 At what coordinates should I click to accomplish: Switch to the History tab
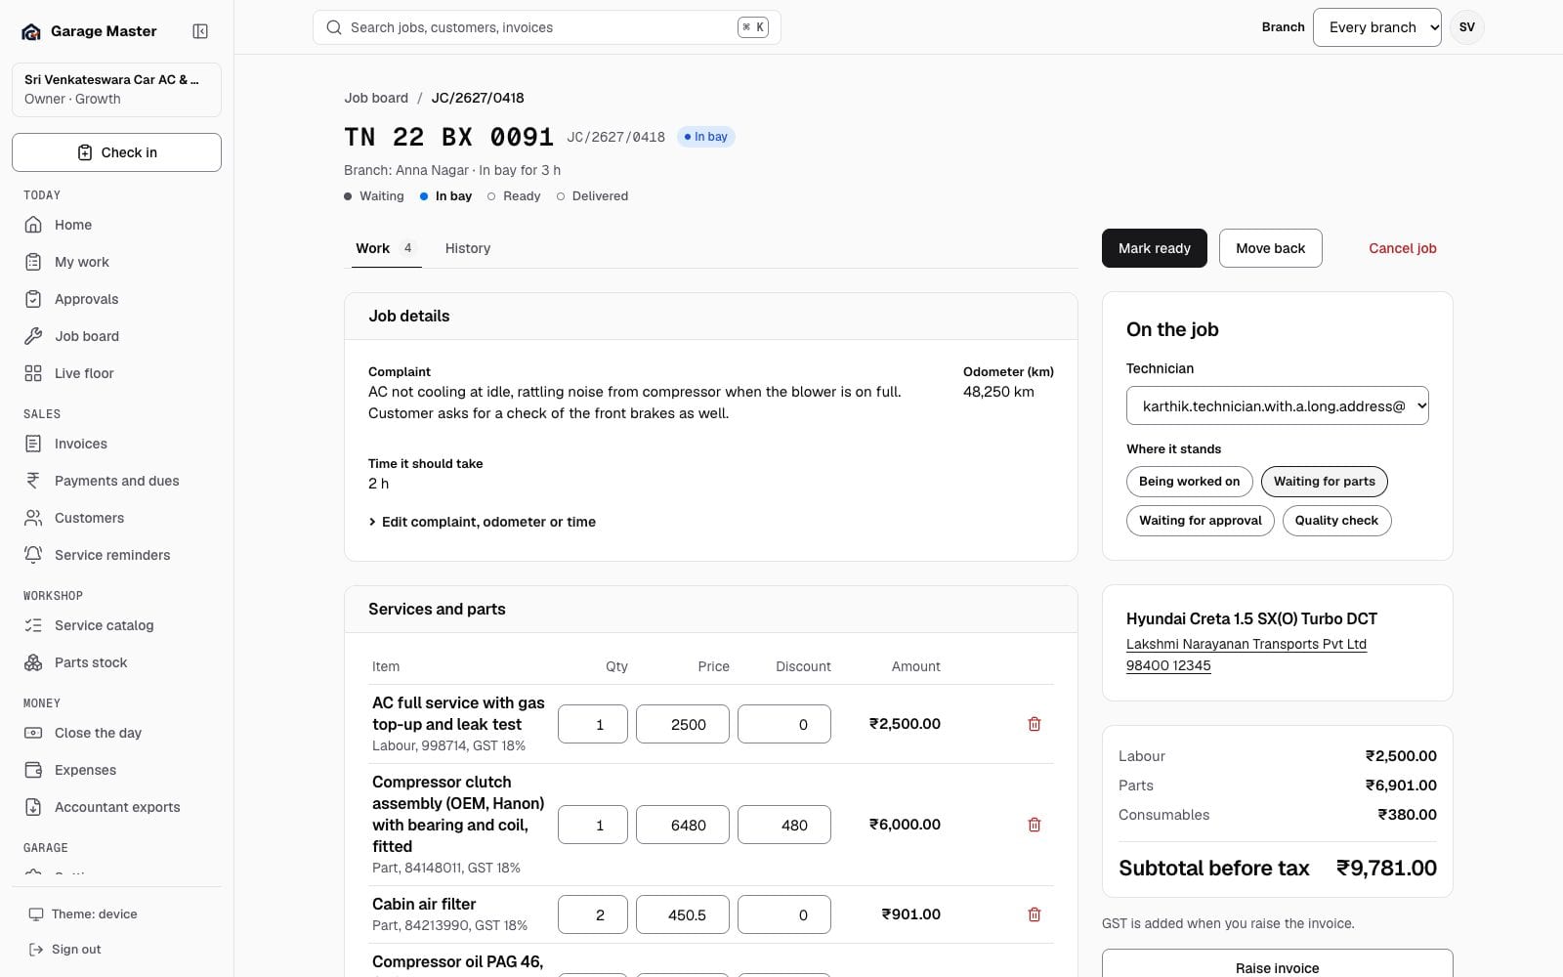click(468, 248)
